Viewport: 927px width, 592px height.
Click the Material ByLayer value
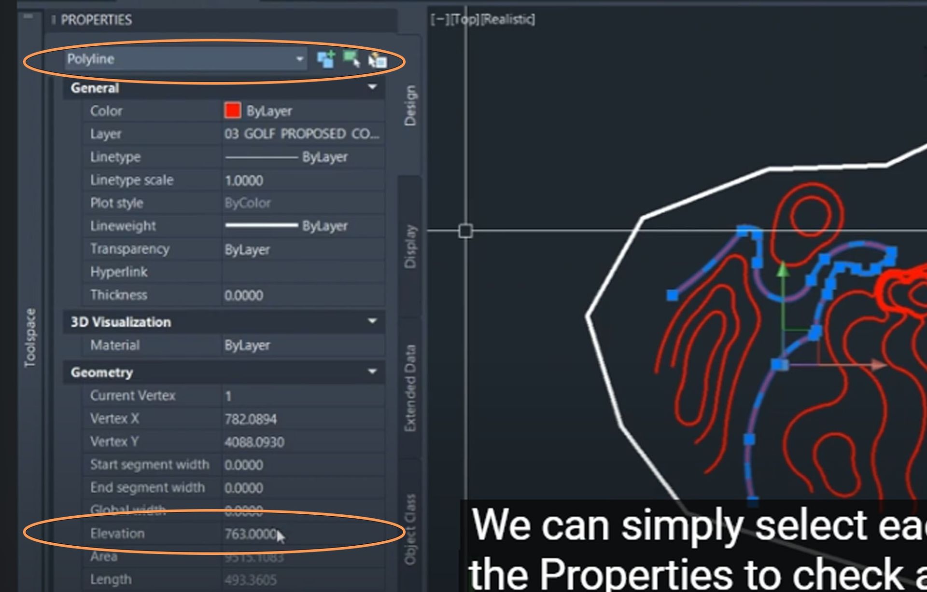coord(303,345)
